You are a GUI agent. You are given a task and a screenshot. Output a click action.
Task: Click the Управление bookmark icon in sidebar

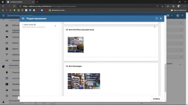tap(3, 66)
